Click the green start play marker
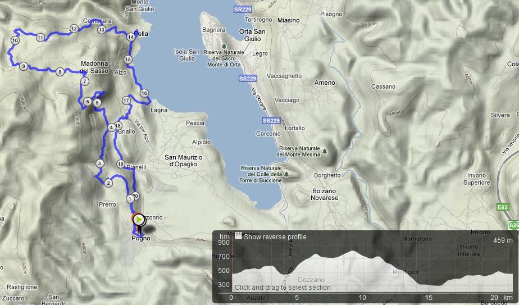The width and height of the screenshot is (519, 305). click(x=139, y=220)
